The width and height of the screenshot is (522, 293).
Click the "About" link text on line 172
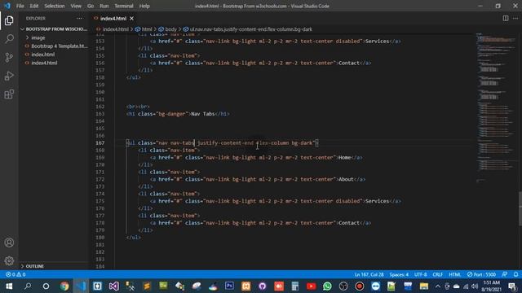[x=346, y=179]
